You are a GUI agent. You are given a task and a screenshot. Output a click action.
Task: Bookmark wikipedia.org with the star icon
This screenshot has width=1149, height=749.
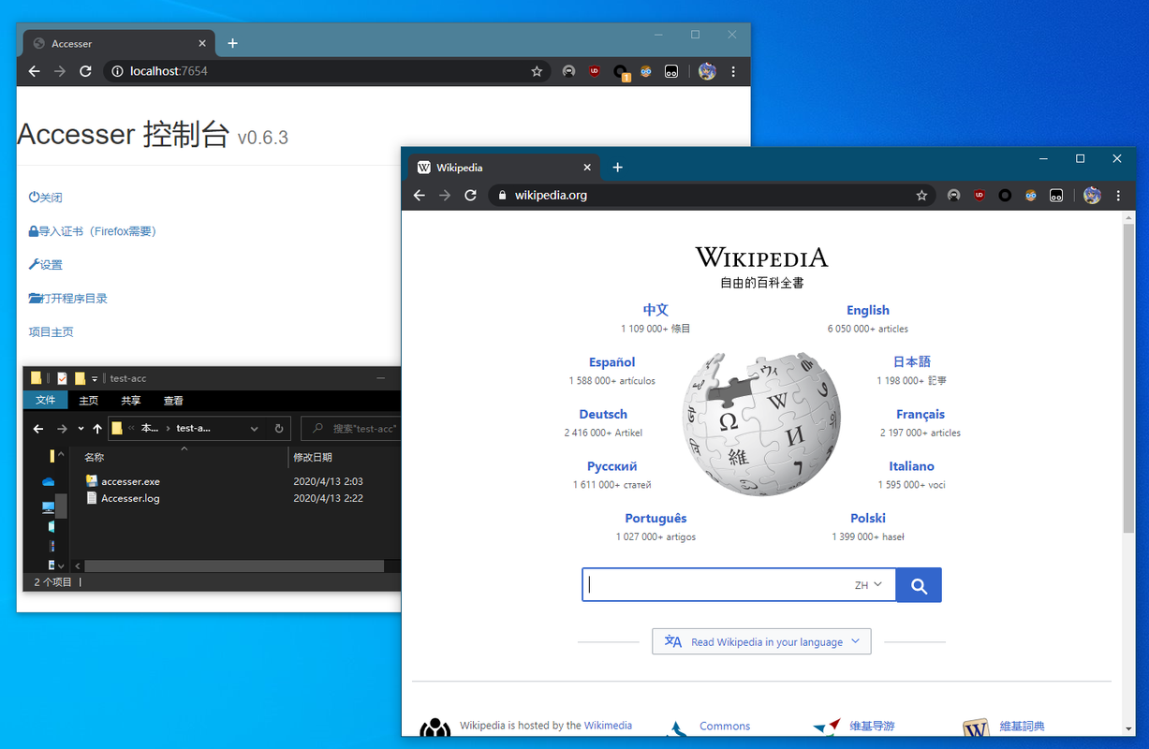921,196
